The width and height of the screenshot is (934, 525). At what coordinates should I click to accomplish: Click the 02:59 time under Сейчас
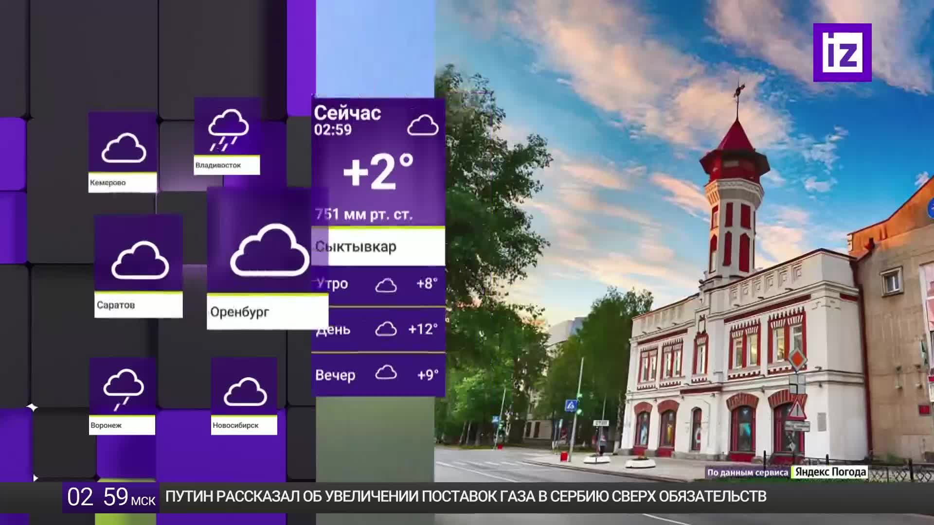tap(333, 130)
